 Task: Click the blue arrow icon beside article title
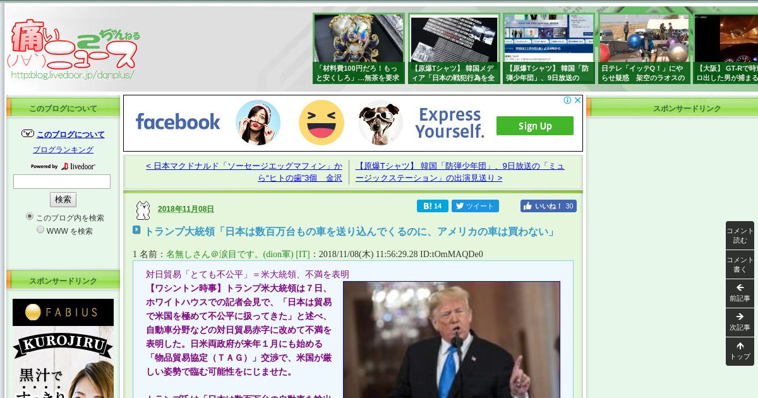point(137,231)
